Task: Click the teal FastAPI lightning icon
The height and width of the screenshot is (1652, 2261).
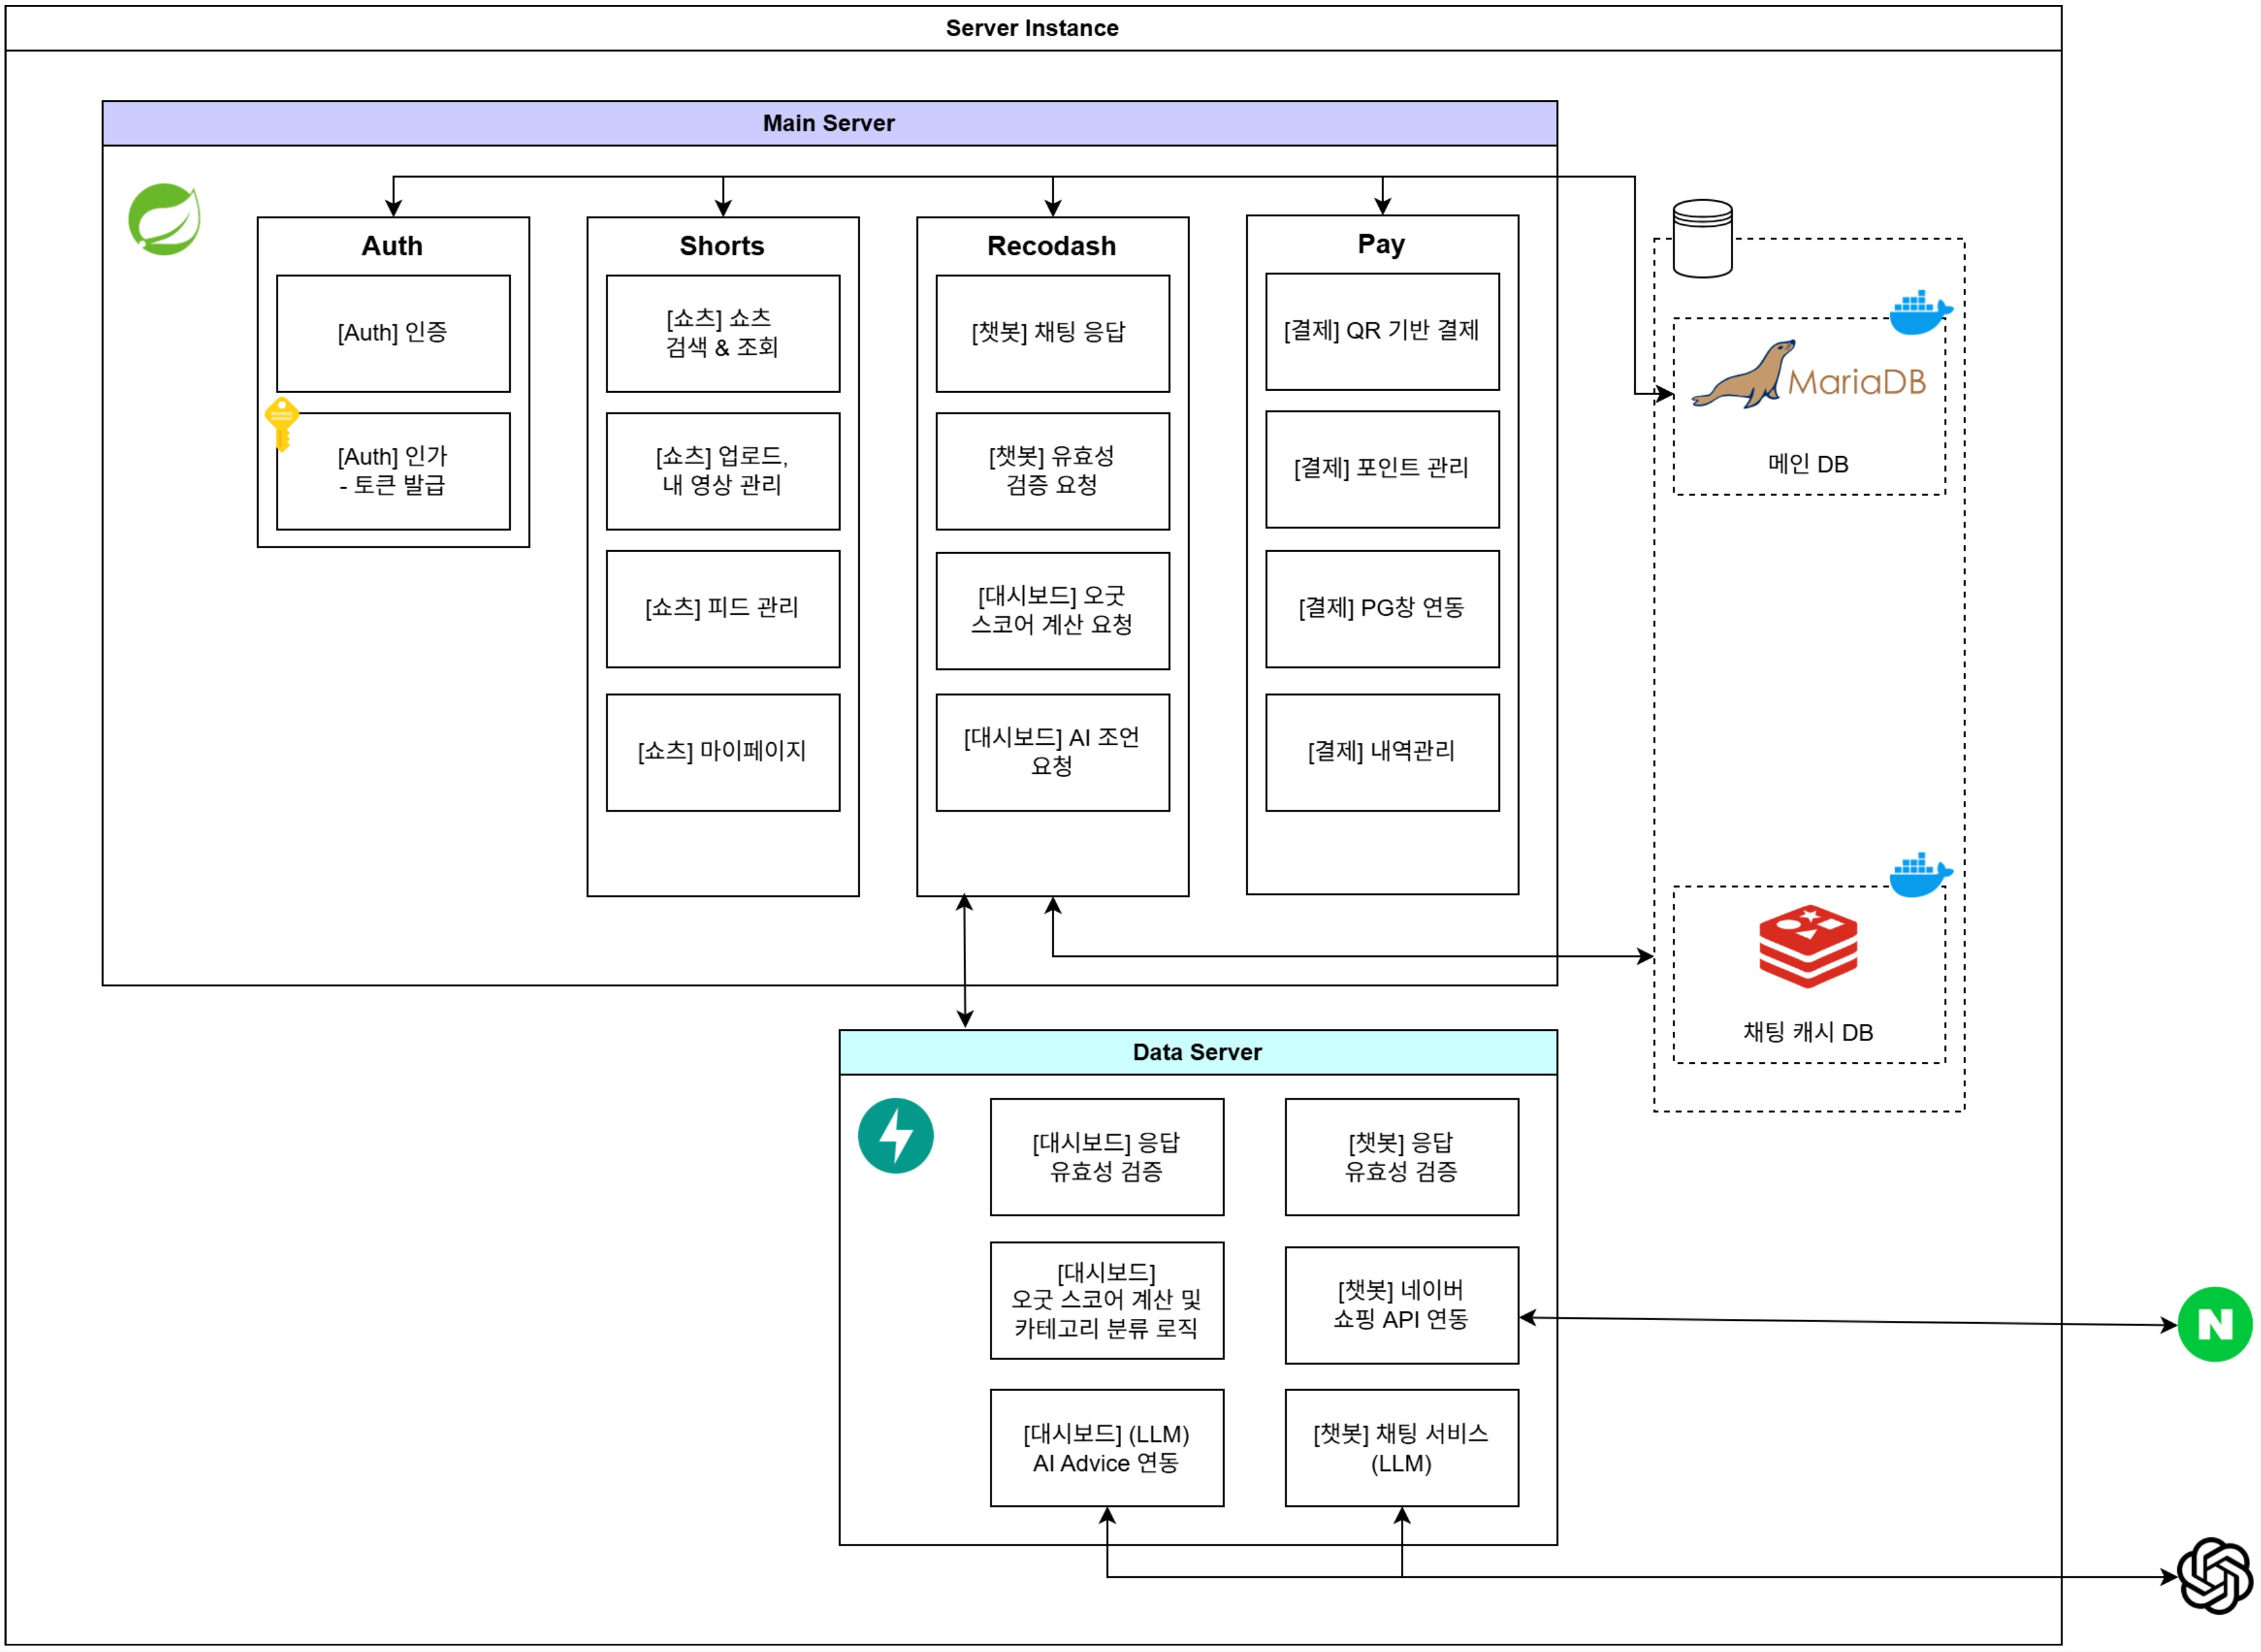Action: 895,1135
